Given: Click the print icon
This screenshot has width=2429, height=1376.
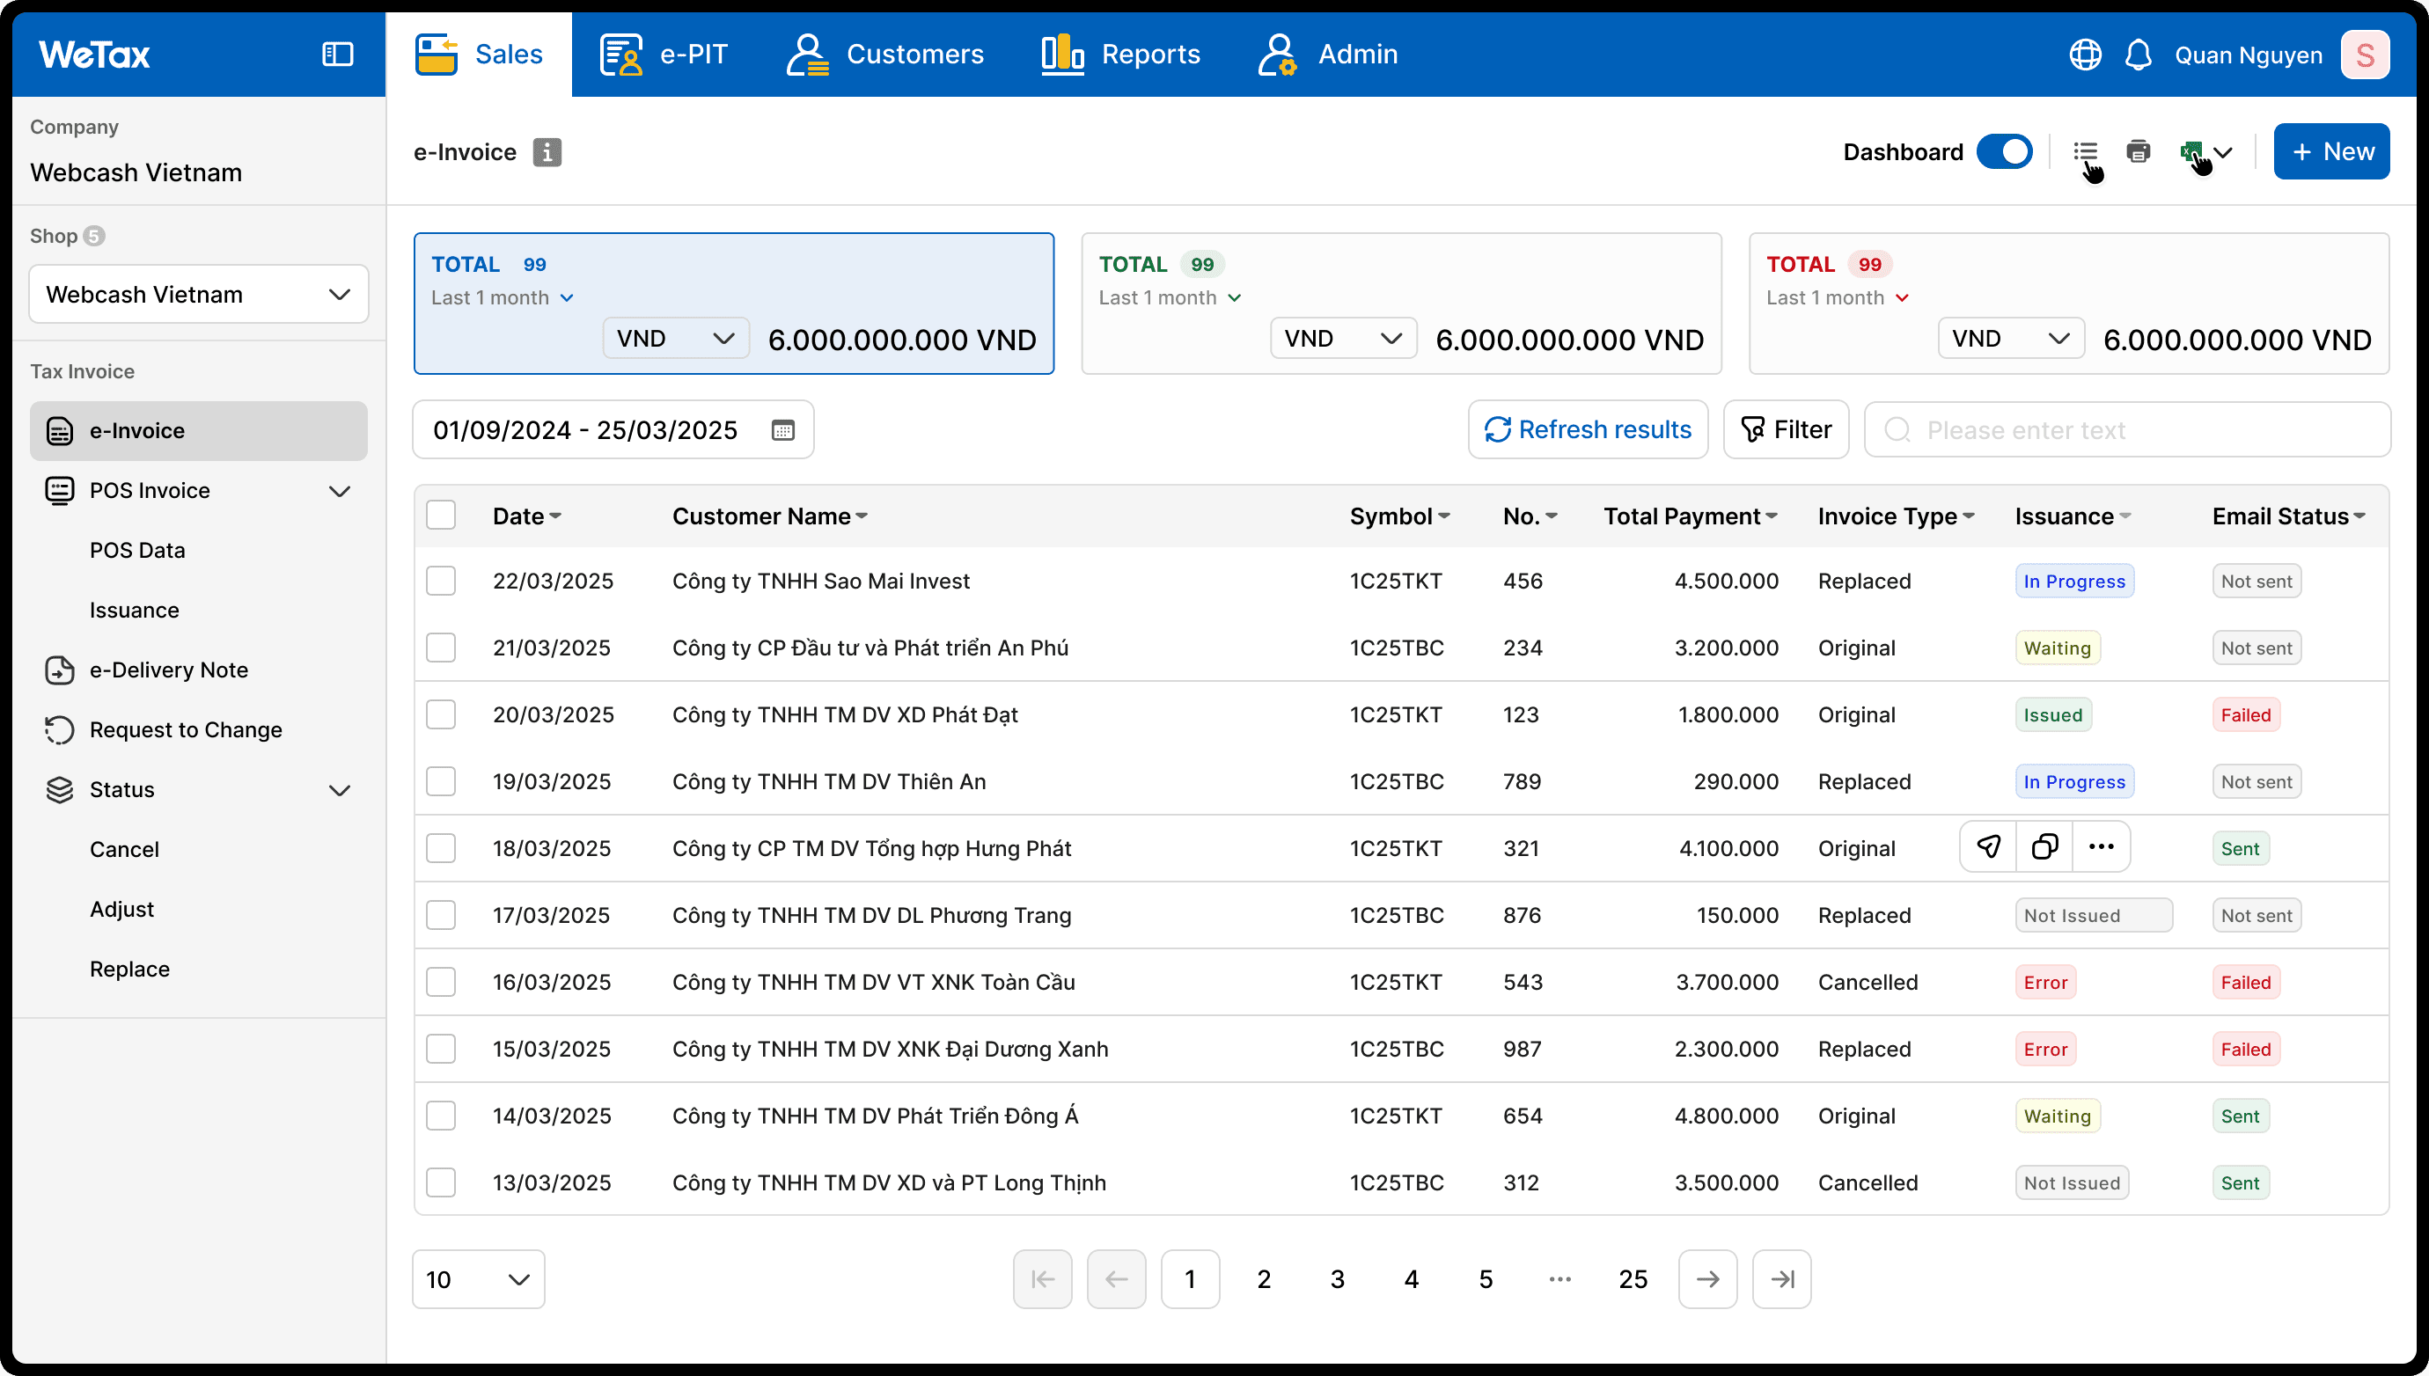Looking at the screenshot, I should (2138, 152).
